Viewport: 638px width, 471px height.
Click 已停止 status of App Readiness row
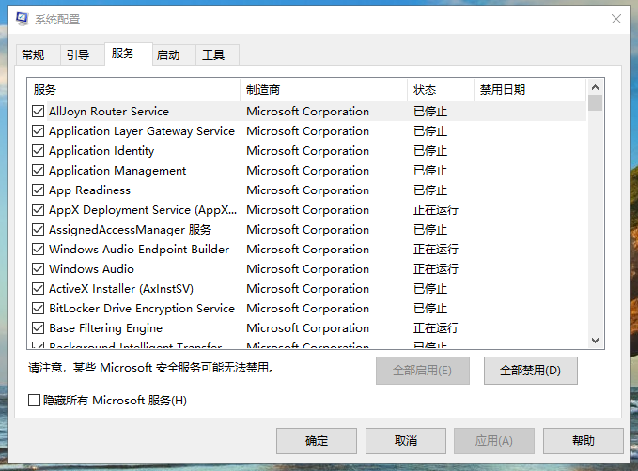tap(430, 190)
